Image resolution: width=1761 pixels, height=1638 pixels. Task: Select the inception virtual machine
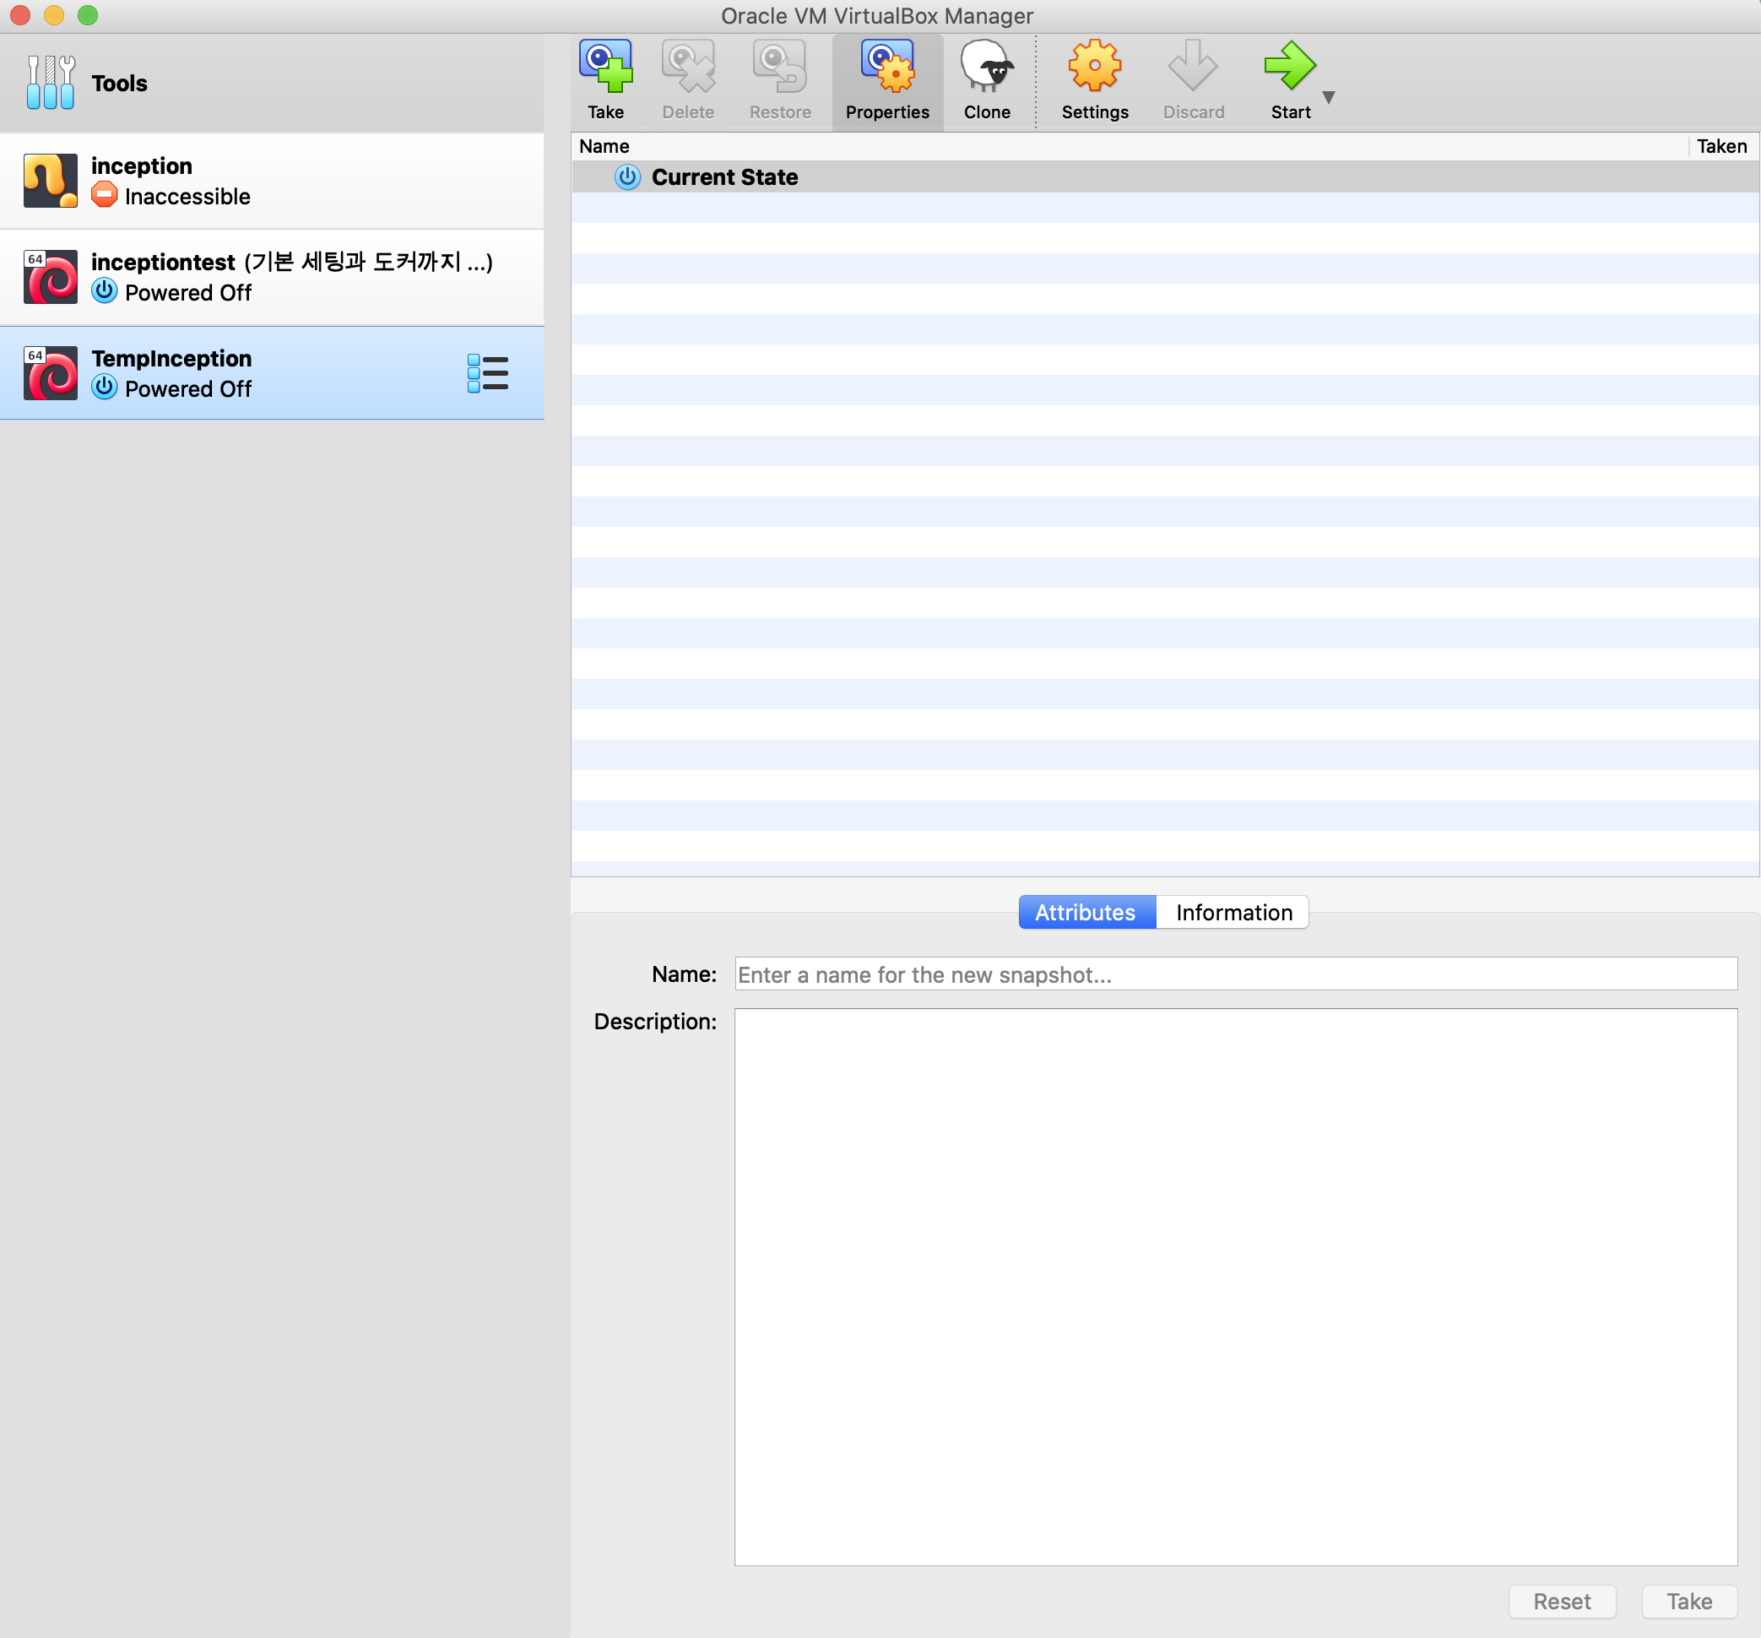pos(272,181)
